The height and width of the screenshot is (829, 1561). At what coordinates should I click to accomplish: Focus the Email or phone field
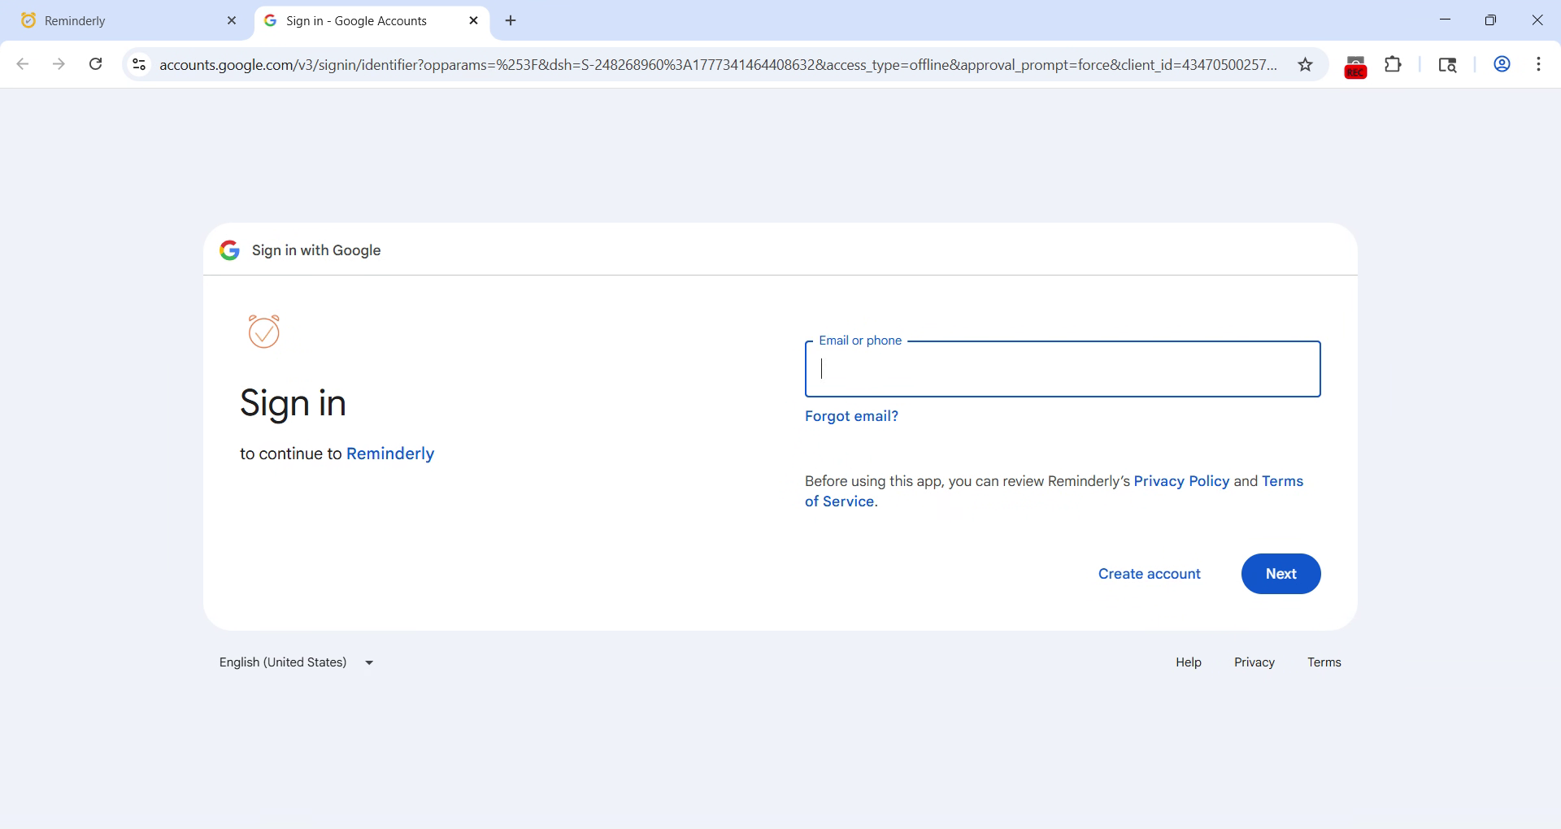(1063, 369)
